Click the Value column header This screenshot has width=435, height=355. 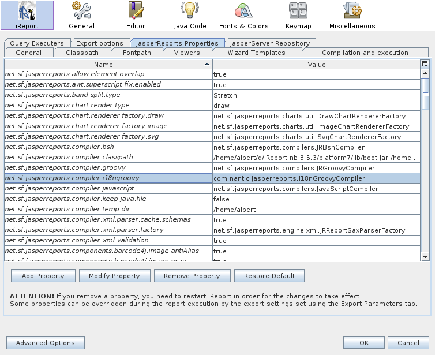[317, 65]
